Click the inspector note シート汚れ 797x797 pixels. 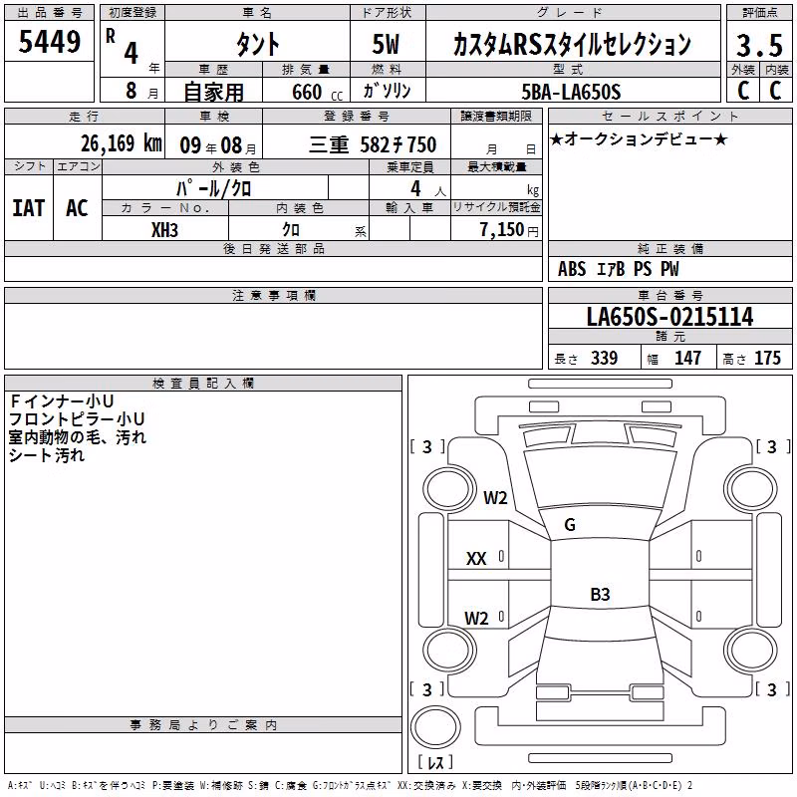point(46,455)
